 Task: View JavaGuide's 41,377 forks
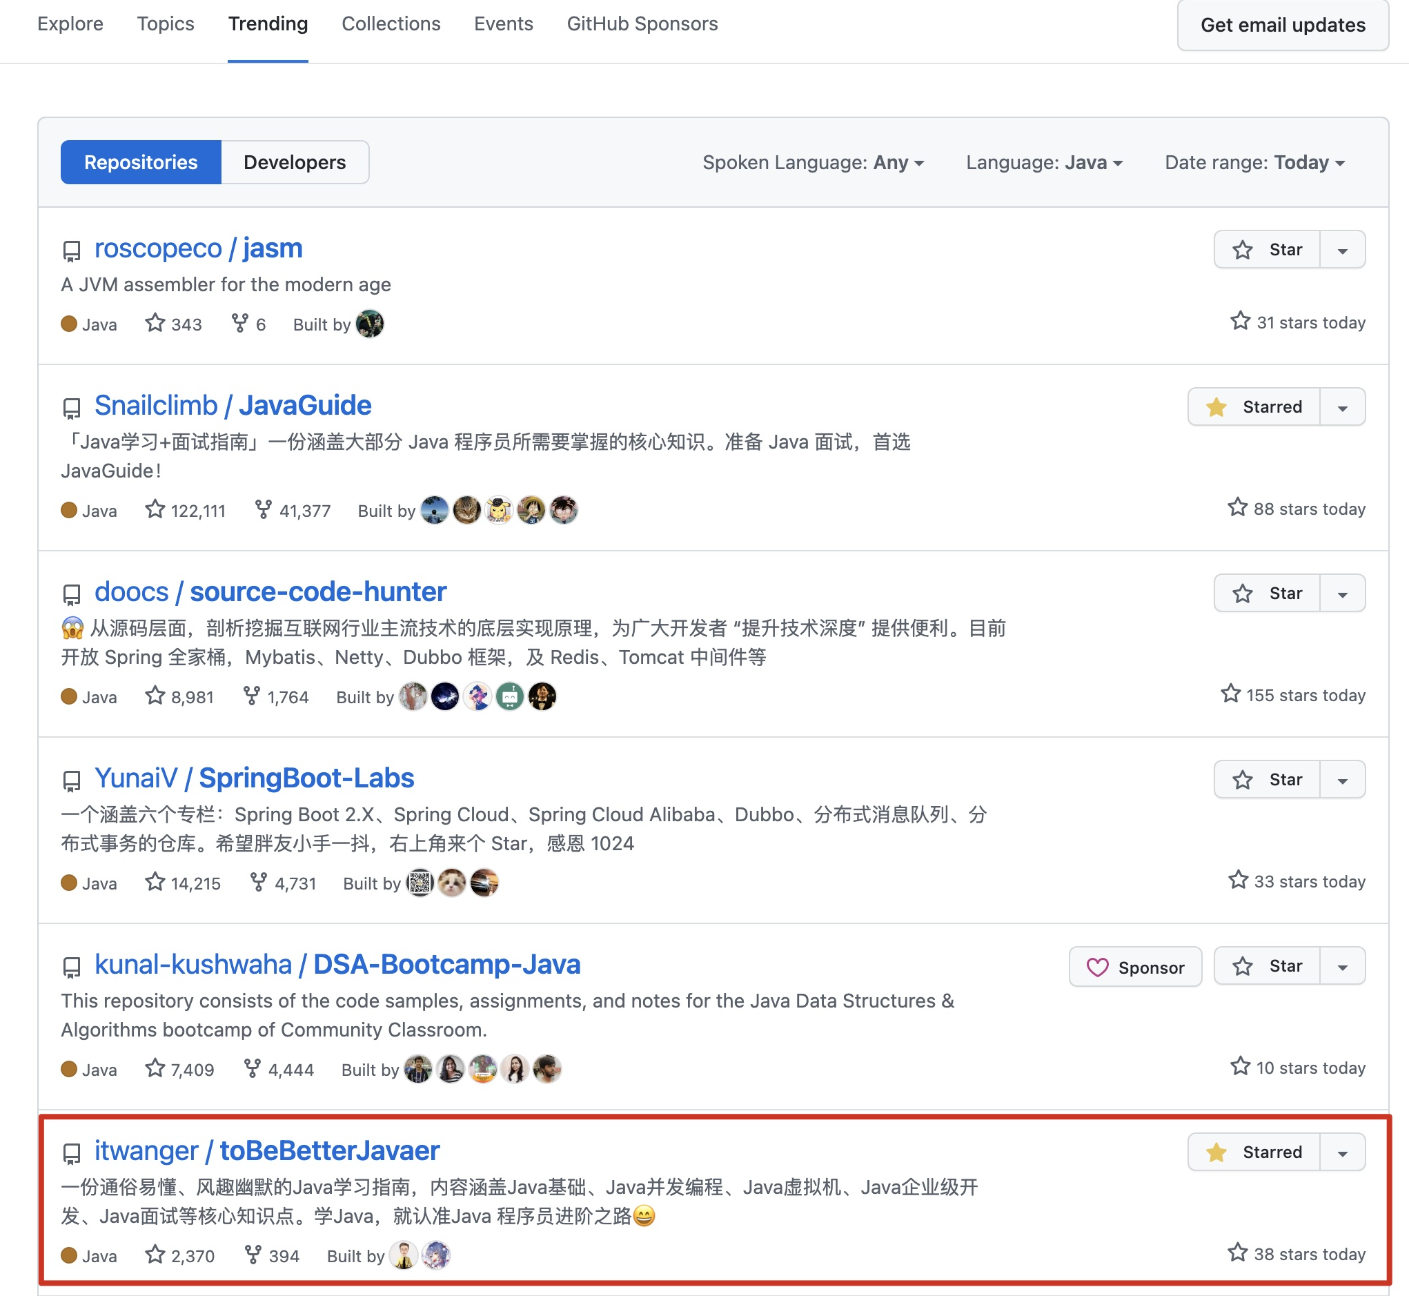(293, 510)
